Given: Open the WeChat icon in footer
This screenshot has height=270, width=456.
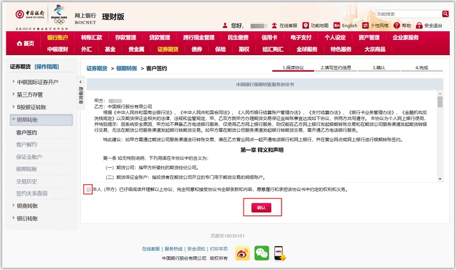Looking at the screenshot, I should (261, 251).
